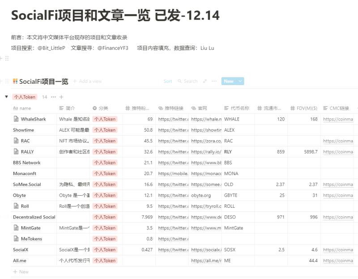
Task: Click the 简介 column header
Action: tap(73, 108)
